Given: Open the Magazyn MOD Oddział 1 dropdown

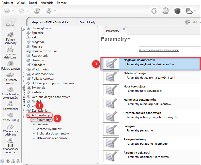Looking at the screenshot, I should pos(50,22).
